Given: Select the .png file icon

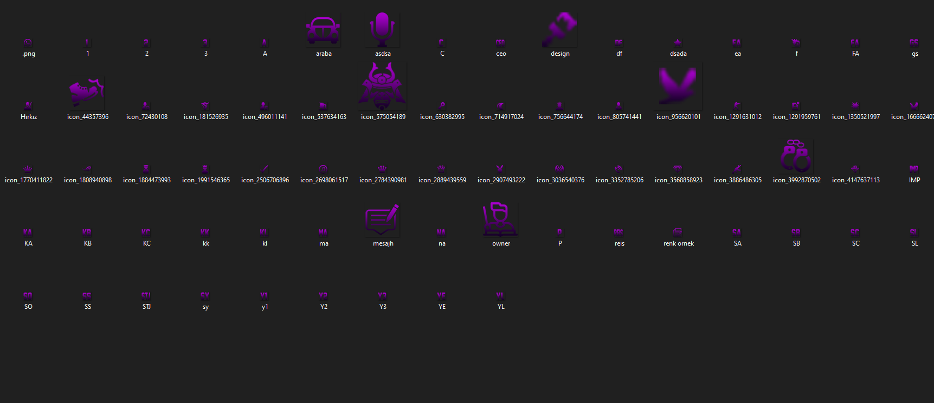Looking at the screenshot, I should click(28, 42).
